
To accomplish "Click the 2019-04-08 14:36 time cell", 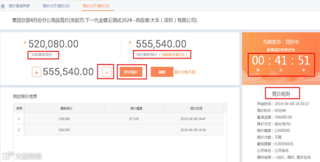I will [x=193, y=130].
